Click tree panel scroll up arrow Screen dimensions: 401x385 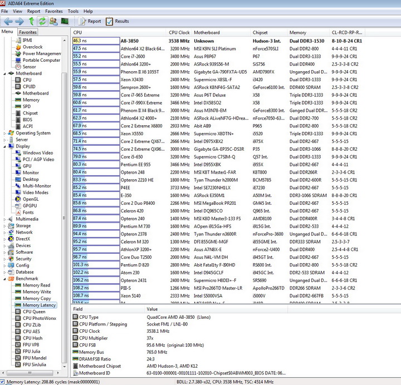click(65, 41)
